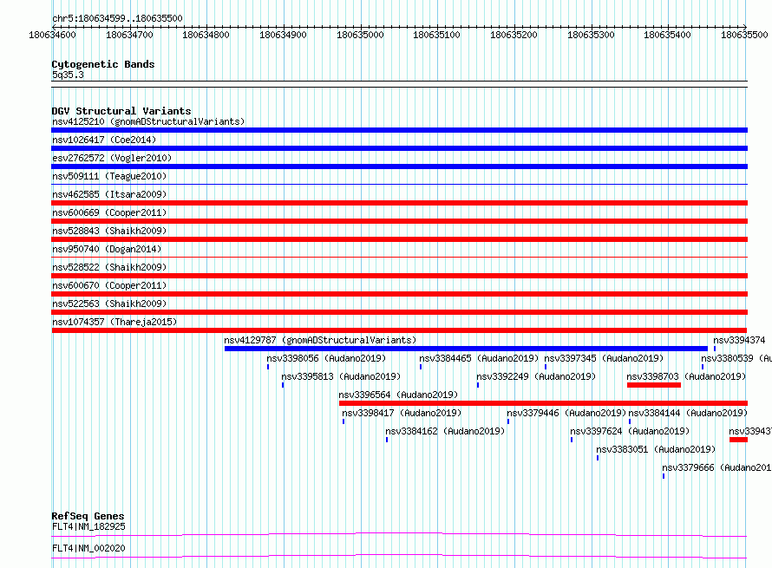Click the nsv3395813 (Audano2019) label

coord(341,376)
